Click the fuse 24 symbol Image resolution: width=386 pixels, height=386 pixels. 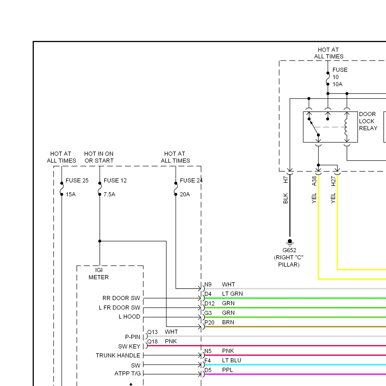pyautogui.click(x=176, y=189)
